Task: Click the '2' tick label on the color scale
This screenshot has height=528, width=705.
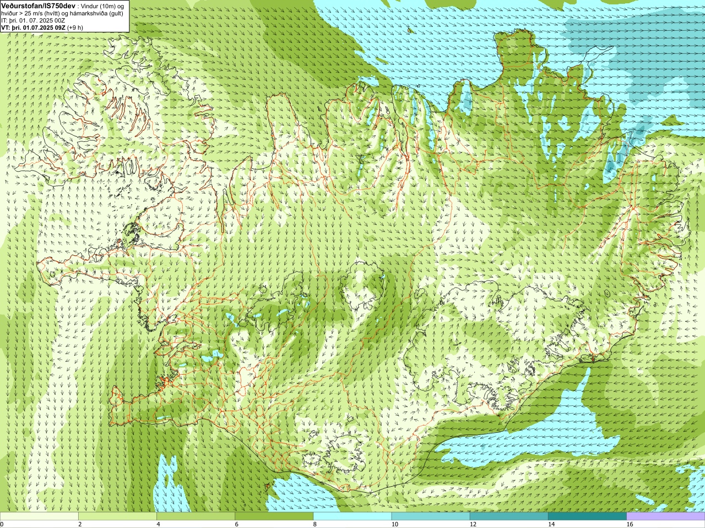Action: coord(80,524)
